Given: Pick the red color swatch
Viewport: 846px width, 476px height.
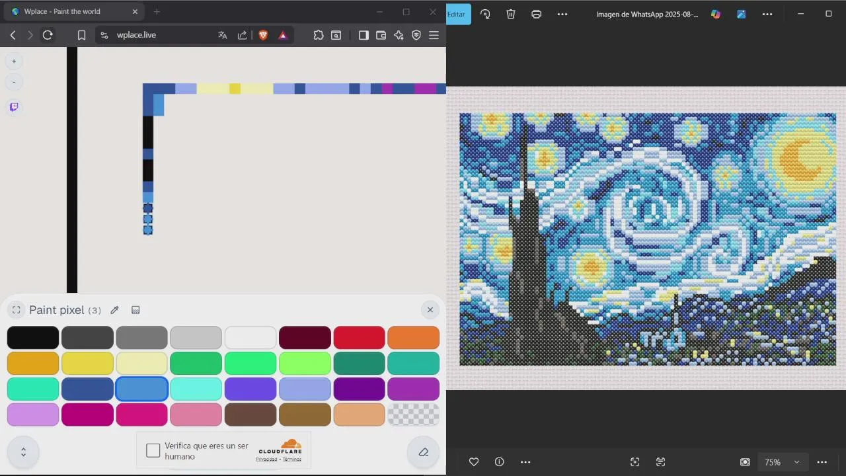Looking at the screenshot, I should [359, 338].
